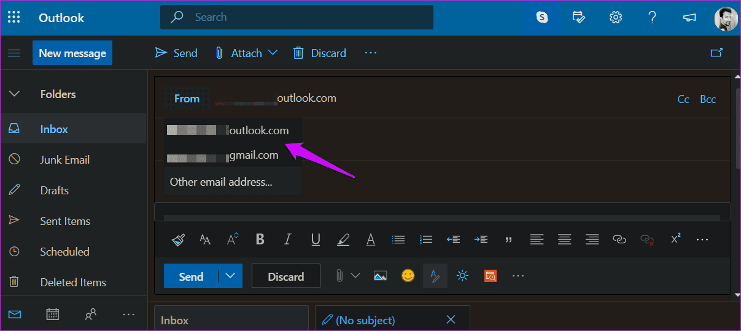Image resolution: width=741 pixels, height=331 pixels.
Task: Align text right
Action: click(592, 240)
